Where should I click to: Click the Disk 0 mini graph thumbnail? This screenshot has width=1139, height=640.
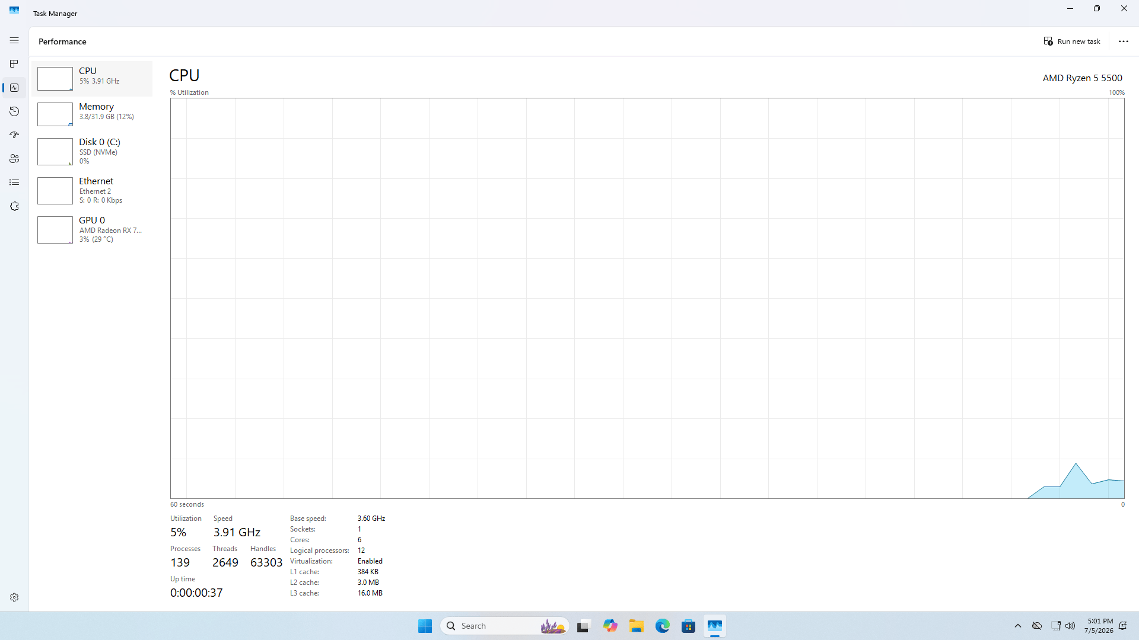tap(55, 152)
